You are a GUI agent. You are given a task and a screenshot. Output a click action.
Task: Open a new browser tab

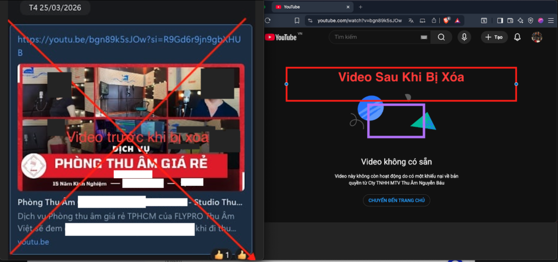click(x=361, y=7)
